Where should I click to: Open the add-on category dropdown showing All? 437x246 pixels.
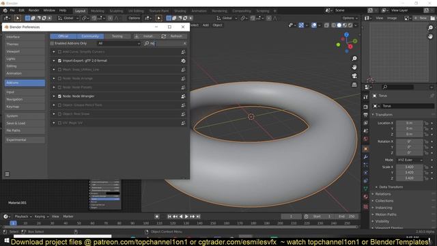click(x=119, y=44)
